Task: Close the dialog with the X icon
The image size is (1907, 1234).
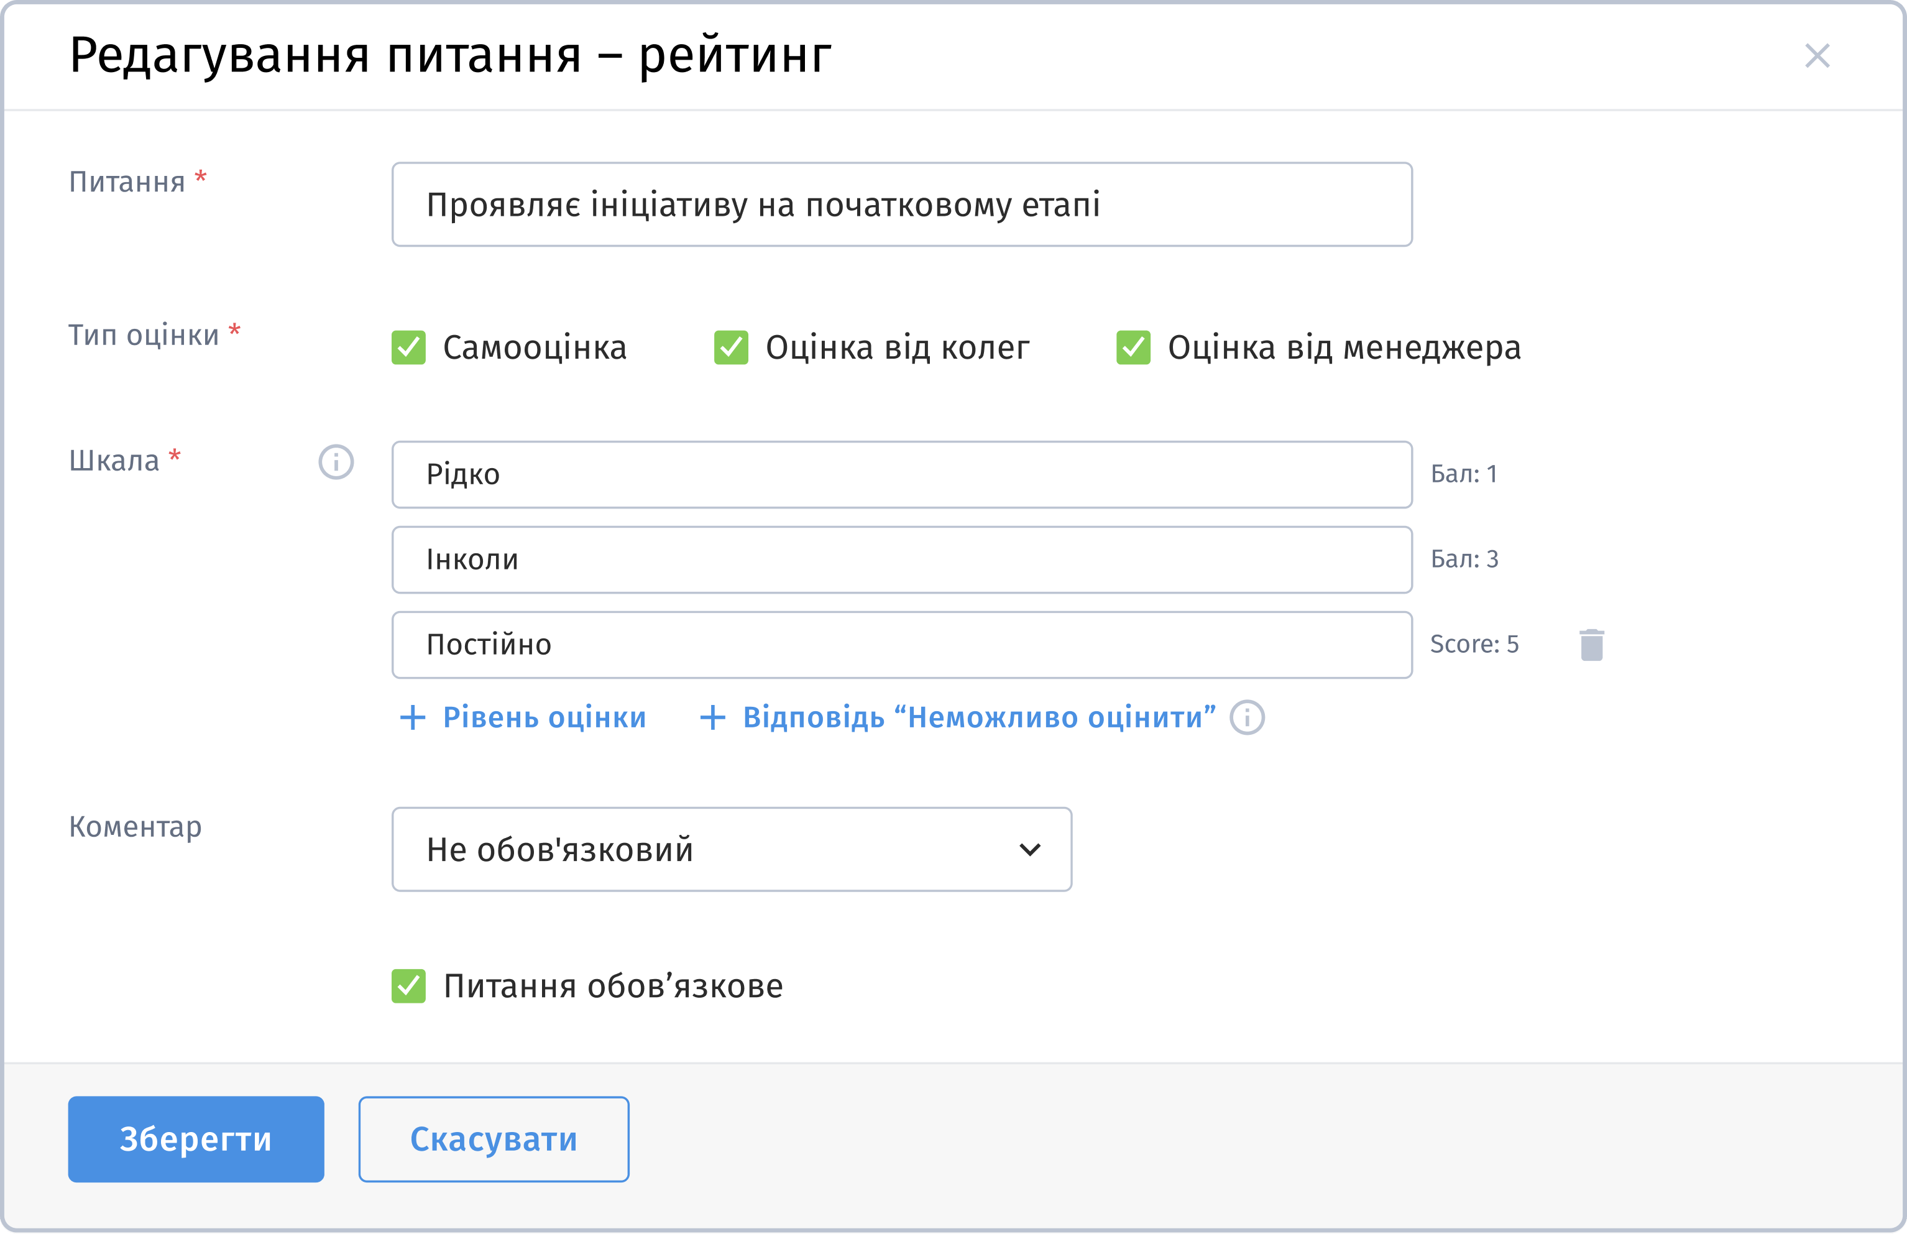Action: pyautogui.click(x=1816, y=56)
